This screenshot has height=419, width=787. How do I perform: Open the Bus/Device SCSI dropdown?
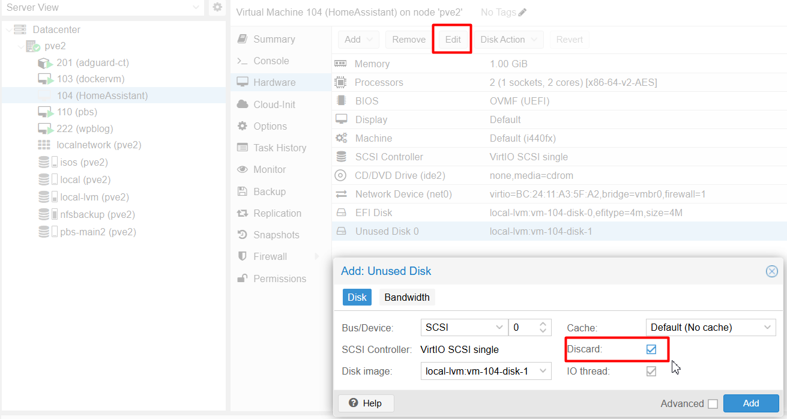(x=464, y=327)
